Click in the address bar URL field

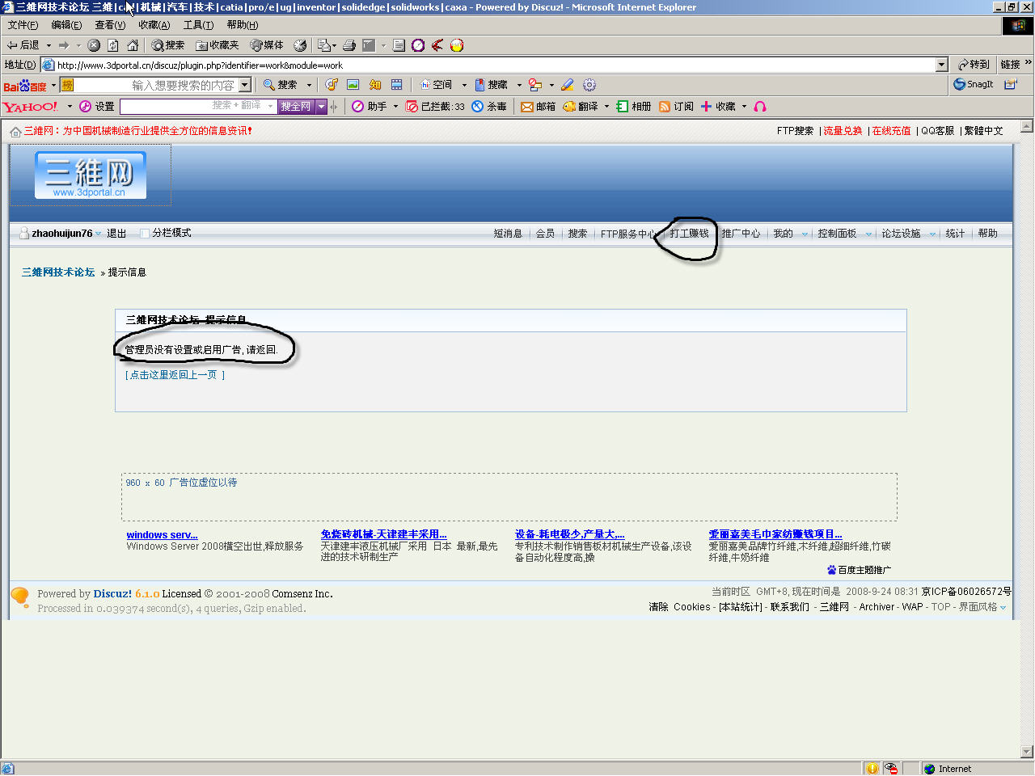pos(495,65)
